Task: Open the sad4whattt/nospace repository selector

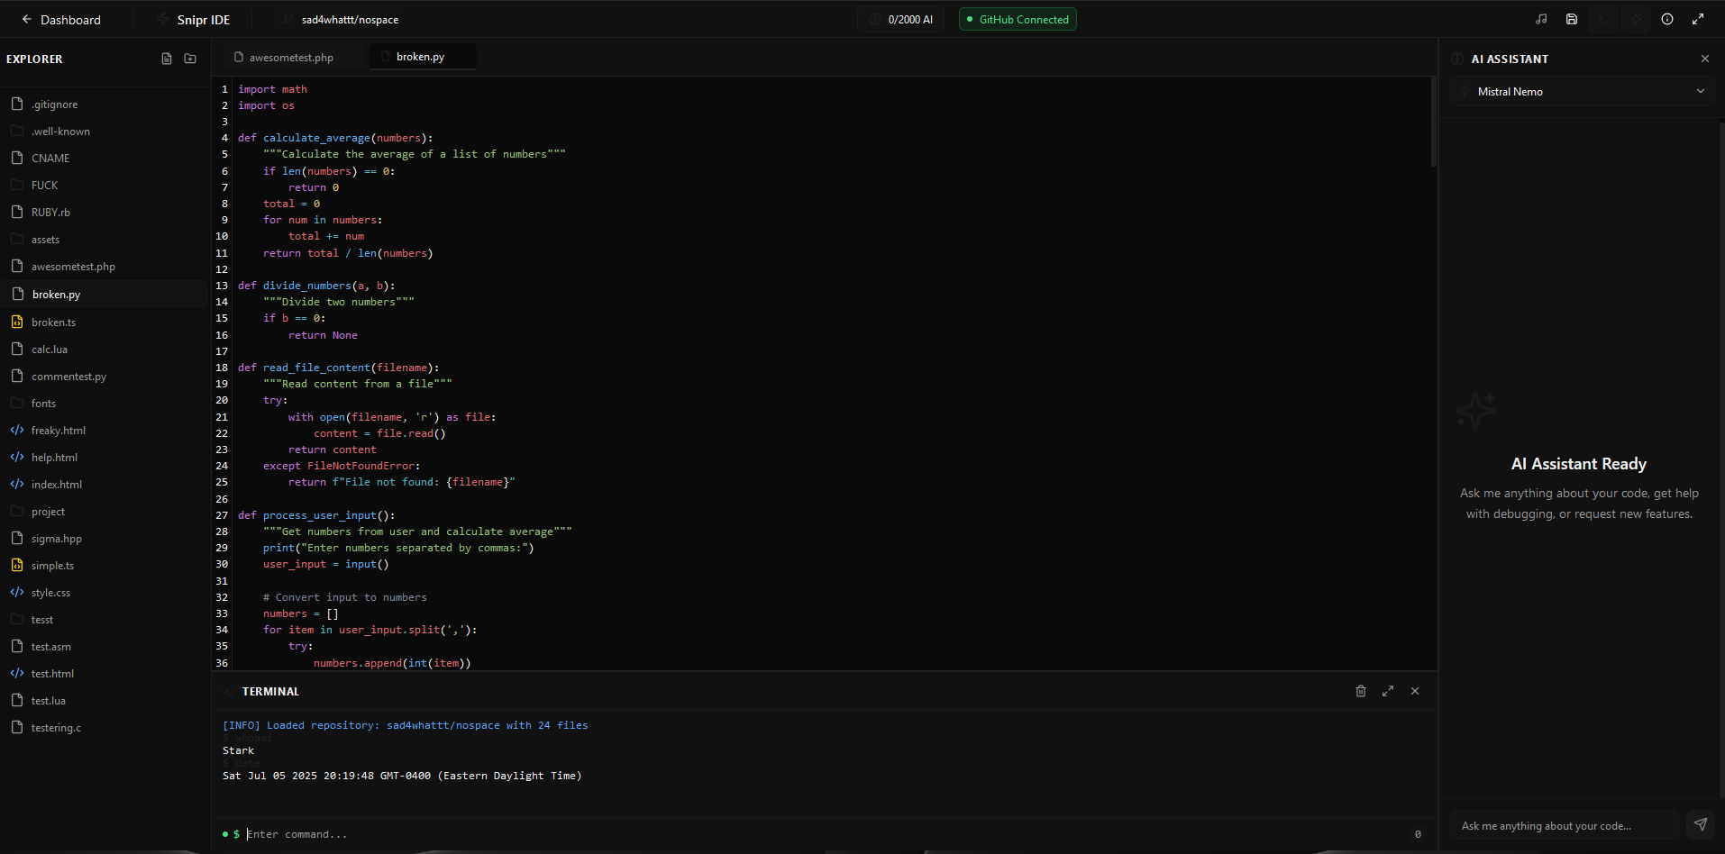Action: pyautogui.click(x=342, y=20)
